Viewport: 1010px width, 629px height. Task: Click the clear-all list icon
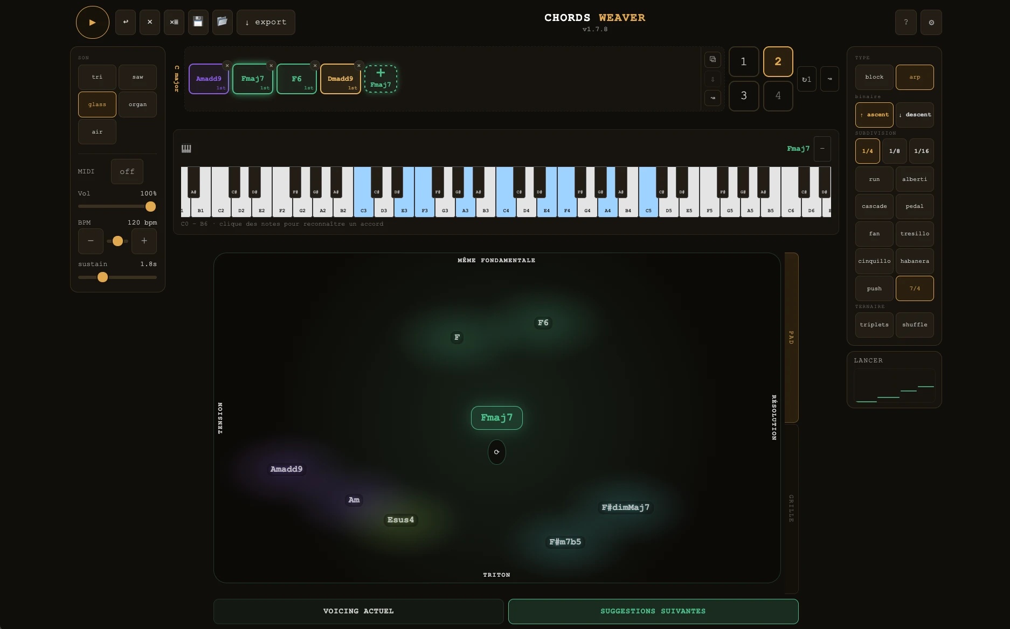174,22
